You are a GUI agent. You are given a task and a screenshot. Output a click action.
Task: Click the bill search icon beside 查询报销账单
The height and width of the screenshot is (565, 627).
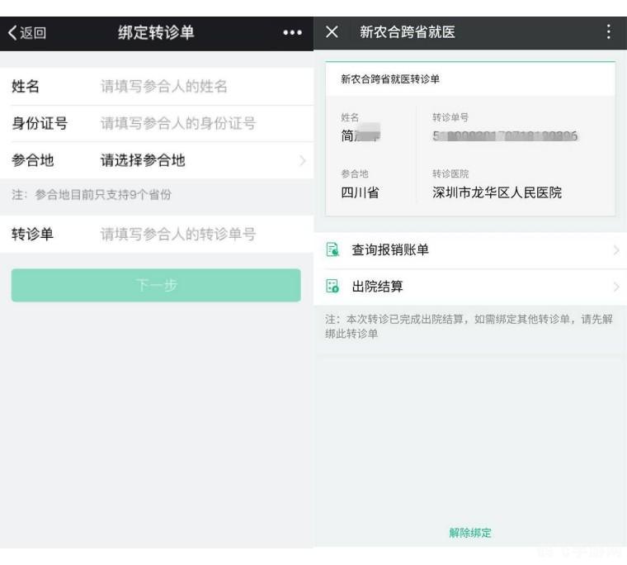(332, 249)
